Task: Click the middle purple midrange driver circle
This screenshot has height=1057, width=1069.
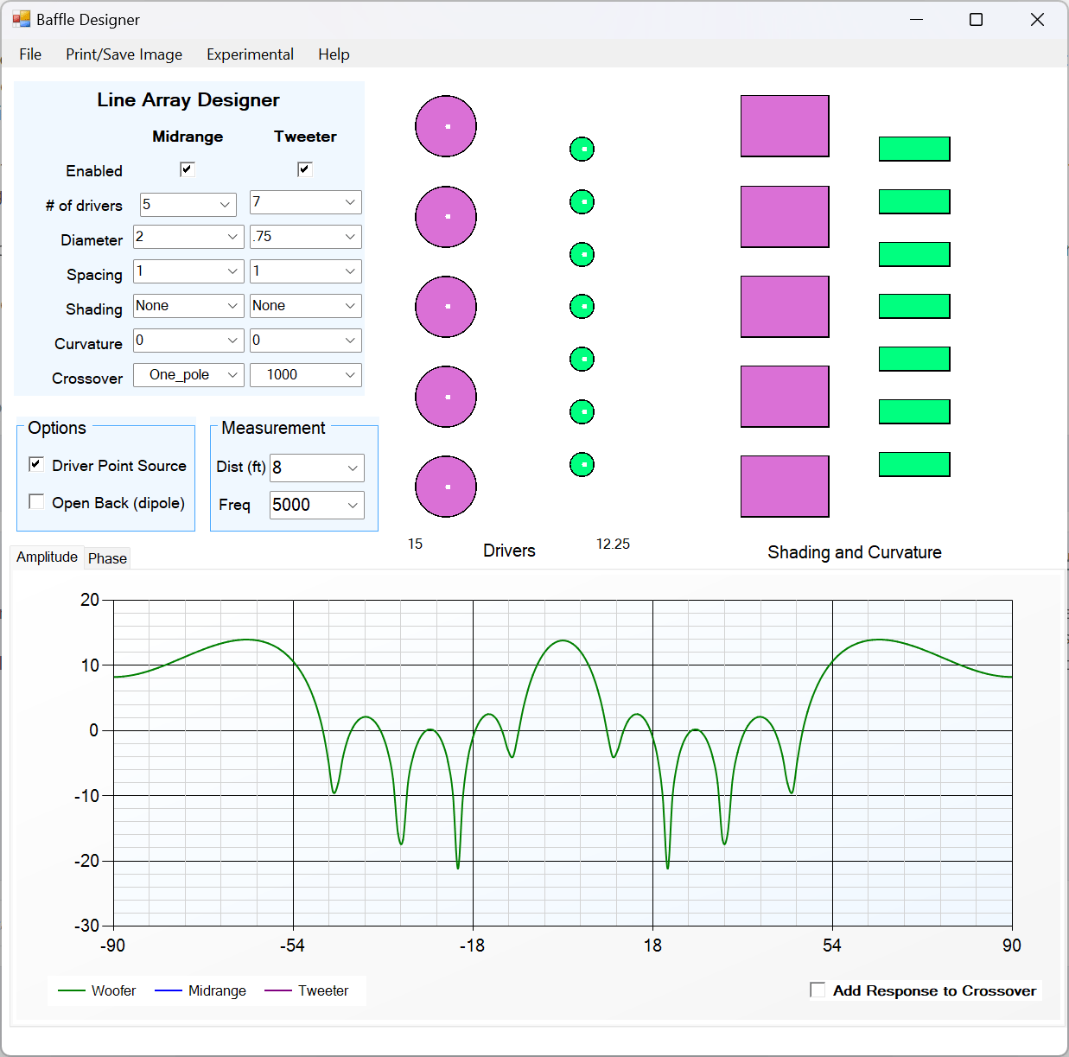Action: pos(446,307)
